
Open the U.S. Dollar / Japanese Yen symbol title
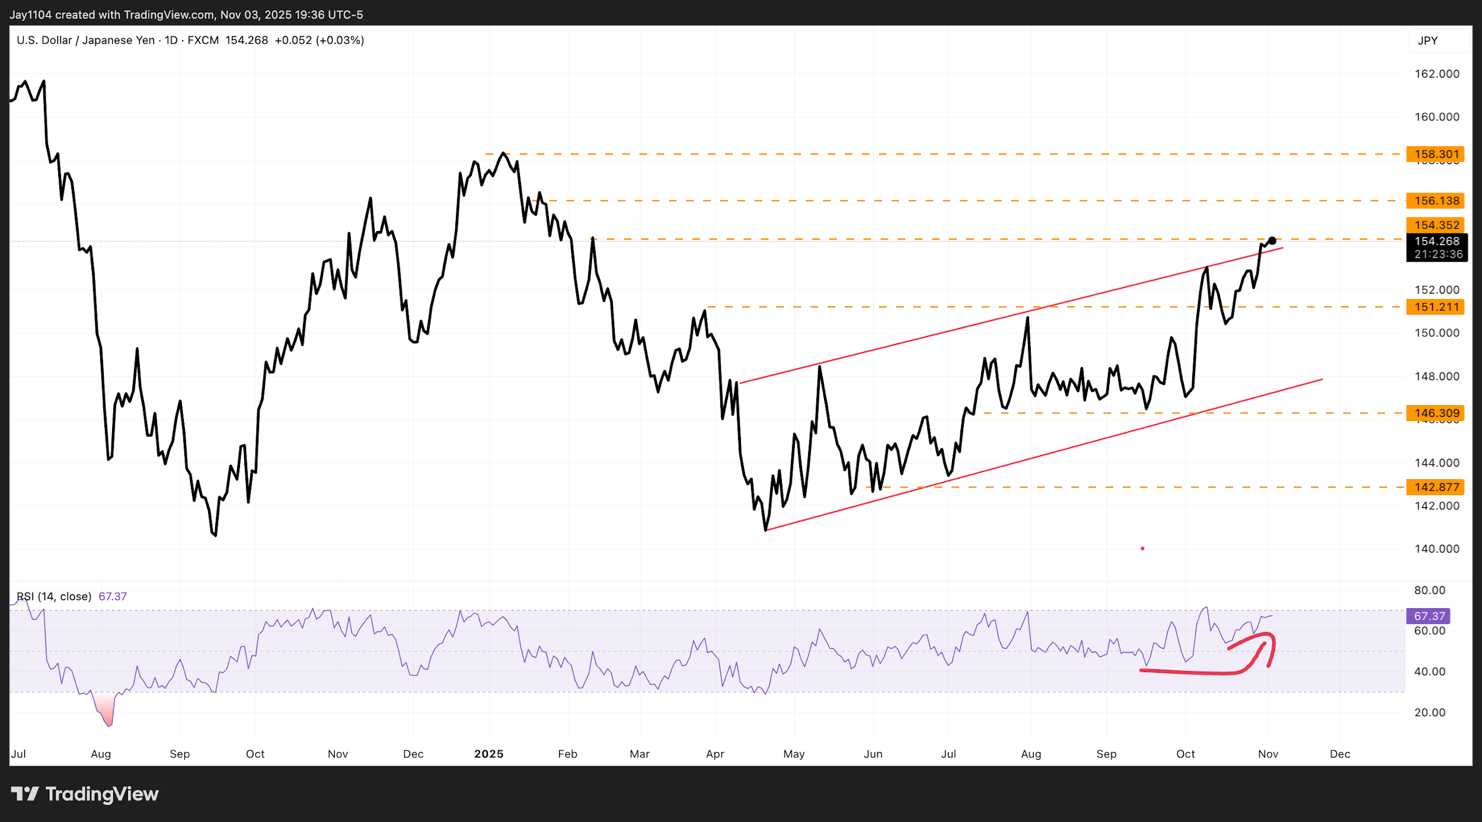tap(85, 40)
